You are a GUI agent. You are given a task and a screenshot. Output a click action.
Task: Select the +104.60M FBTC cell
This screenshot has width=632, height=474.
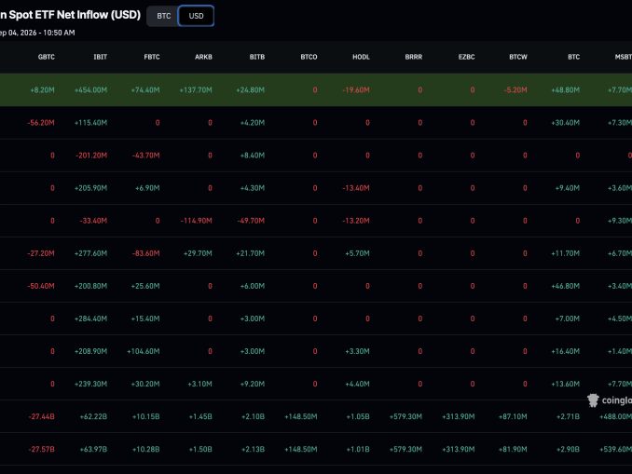(x=144, y=351)
